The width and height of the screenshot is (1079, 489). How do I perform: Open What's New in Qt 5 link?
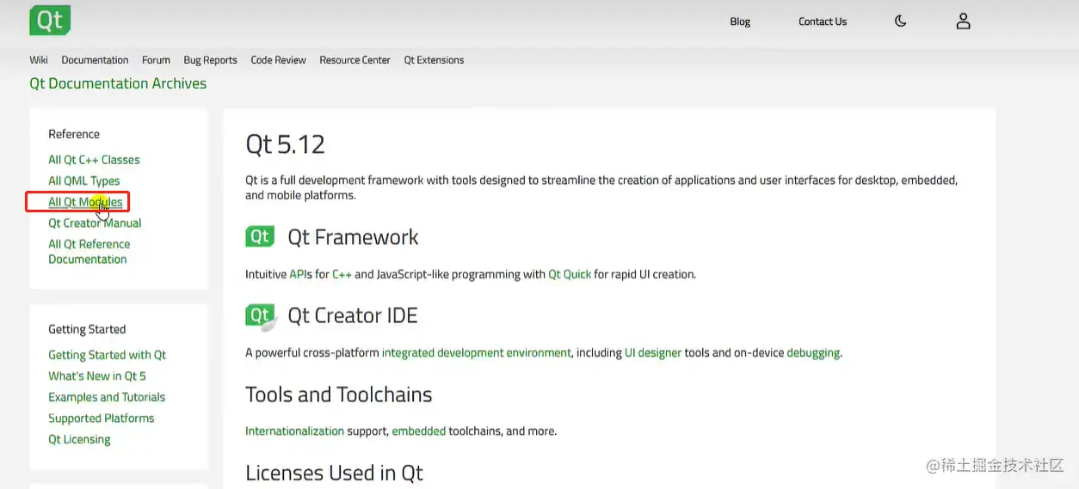point(97,376)
